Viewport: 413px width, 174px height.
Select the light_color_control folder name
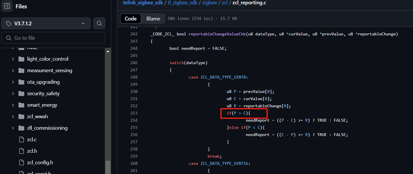click(48, 59)
